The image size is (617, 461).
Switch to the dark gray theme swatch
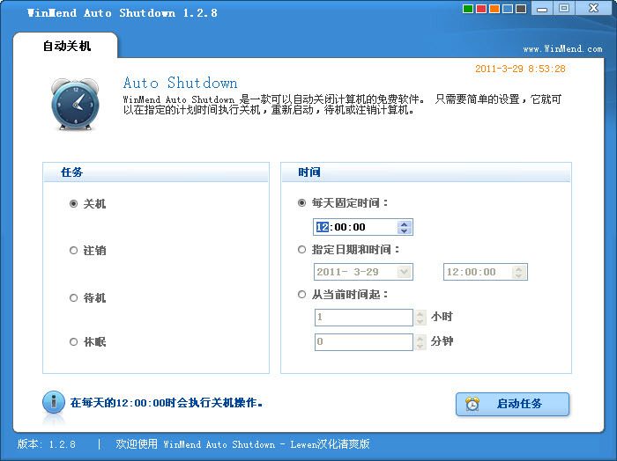pos(521,10)
